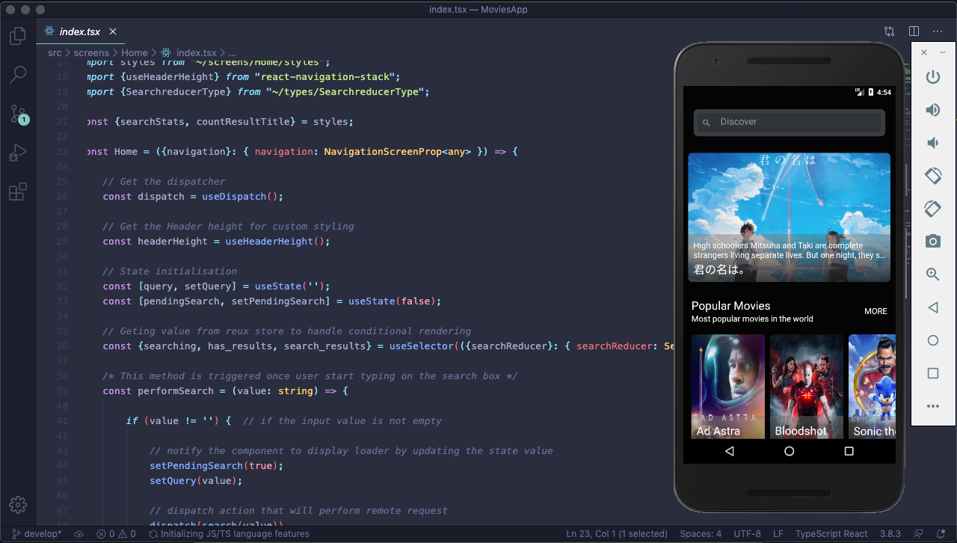The width and height of the screenshot is (957, 543).
Task: Click emulator toolbar Overview square
Action: click(933, 373)
